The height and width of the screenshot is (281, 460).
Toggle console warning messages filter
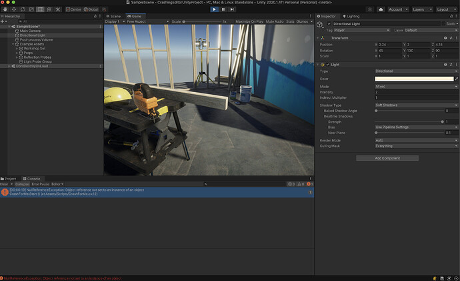[x=301, y=184]
